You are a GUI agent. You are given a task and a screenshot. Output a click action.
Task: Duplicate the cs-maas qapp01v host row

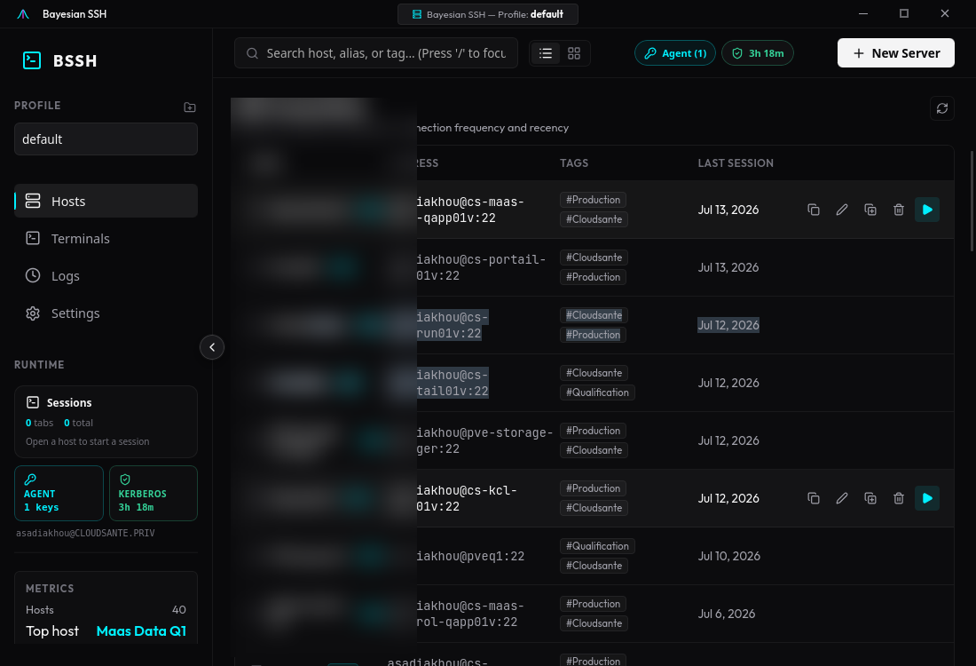[870, 210]
